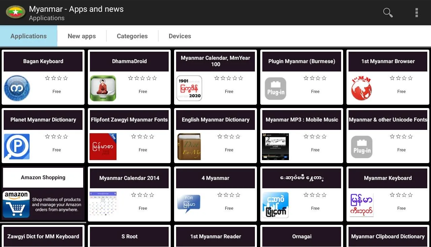Viewport: 431px width, 247px height.
Task: Click the English Myanmar Dictionary title text
Action: coord(215,119)
